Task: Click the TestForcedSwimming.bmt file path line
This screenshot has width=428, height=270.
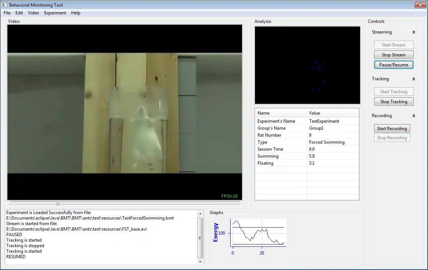Action: coord(90,218)
